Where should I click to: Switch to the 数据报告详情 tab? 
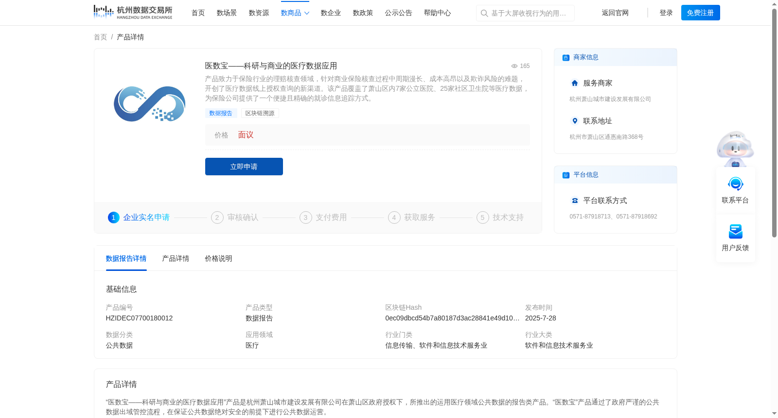[126, 259]
